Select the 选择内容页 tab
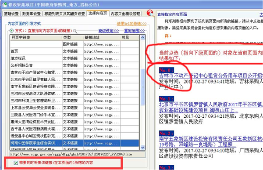The height and width of the screenshot is (170, 263). click(98, 13)
